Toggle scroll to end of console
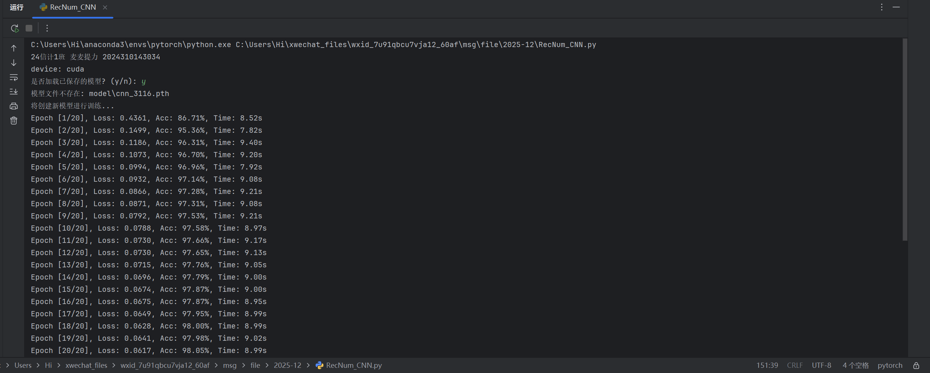Viewport: 930px width, 373px height. coord(14,92)
